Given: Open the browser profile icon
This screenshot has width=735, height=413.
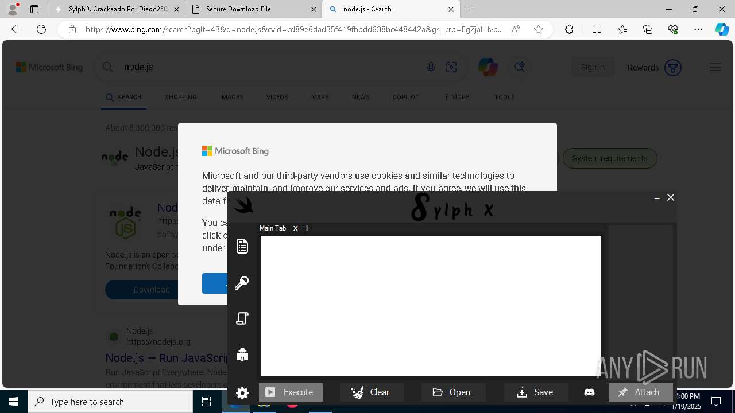Looking at the screenshot, I should (13, 9).
